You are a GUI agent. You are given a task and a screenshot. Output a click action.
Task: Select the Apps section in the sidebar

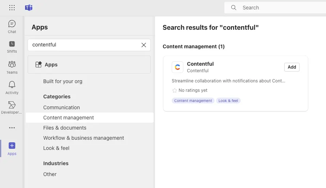click(89, 65)
